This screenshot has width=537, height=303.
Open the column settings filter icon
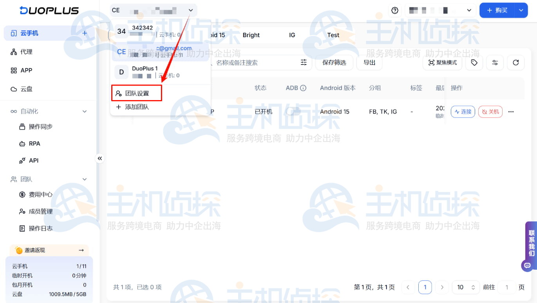pyautogui.click(x=495, y=63)
